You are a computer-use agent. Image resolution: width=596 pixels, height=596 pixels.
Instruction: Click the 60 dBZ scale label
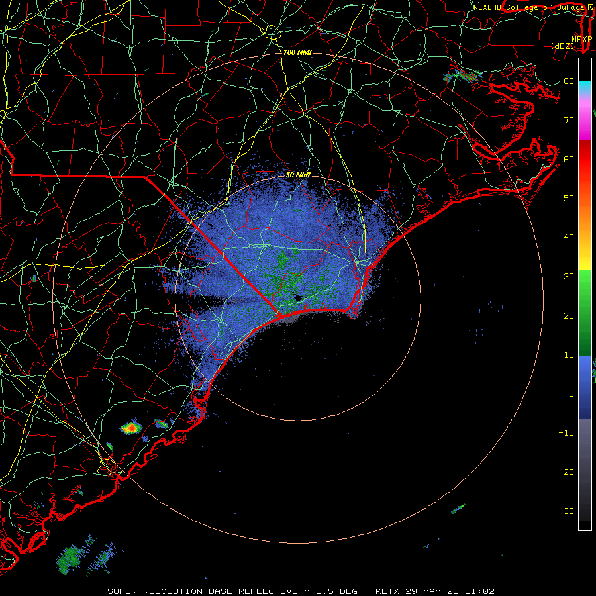coord(569,159)
